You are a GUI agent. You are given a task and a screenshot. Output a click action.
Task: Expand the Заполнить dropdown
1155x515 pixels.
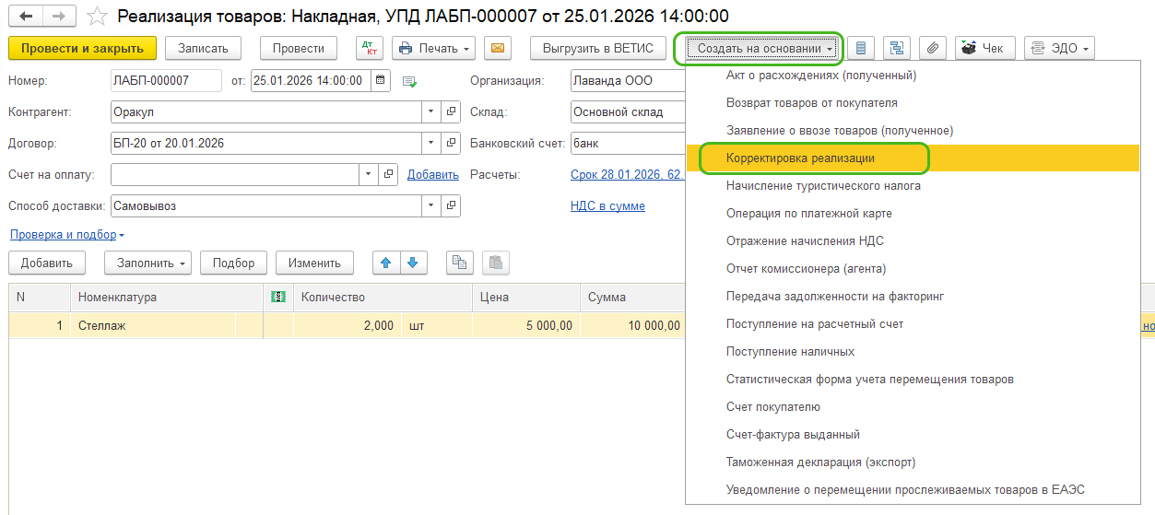(x=147, y=263)
